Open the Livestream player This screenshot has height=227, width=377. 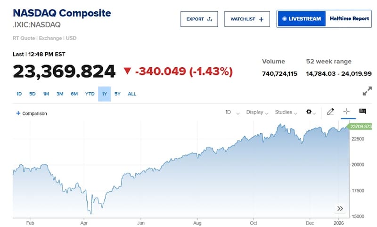tap(301, 19)
